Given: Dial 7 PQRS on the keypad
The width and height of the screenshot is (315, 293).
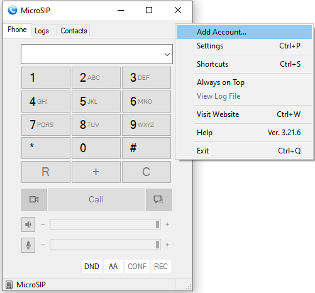Looking at the screenshot, I should click(46, 124).
